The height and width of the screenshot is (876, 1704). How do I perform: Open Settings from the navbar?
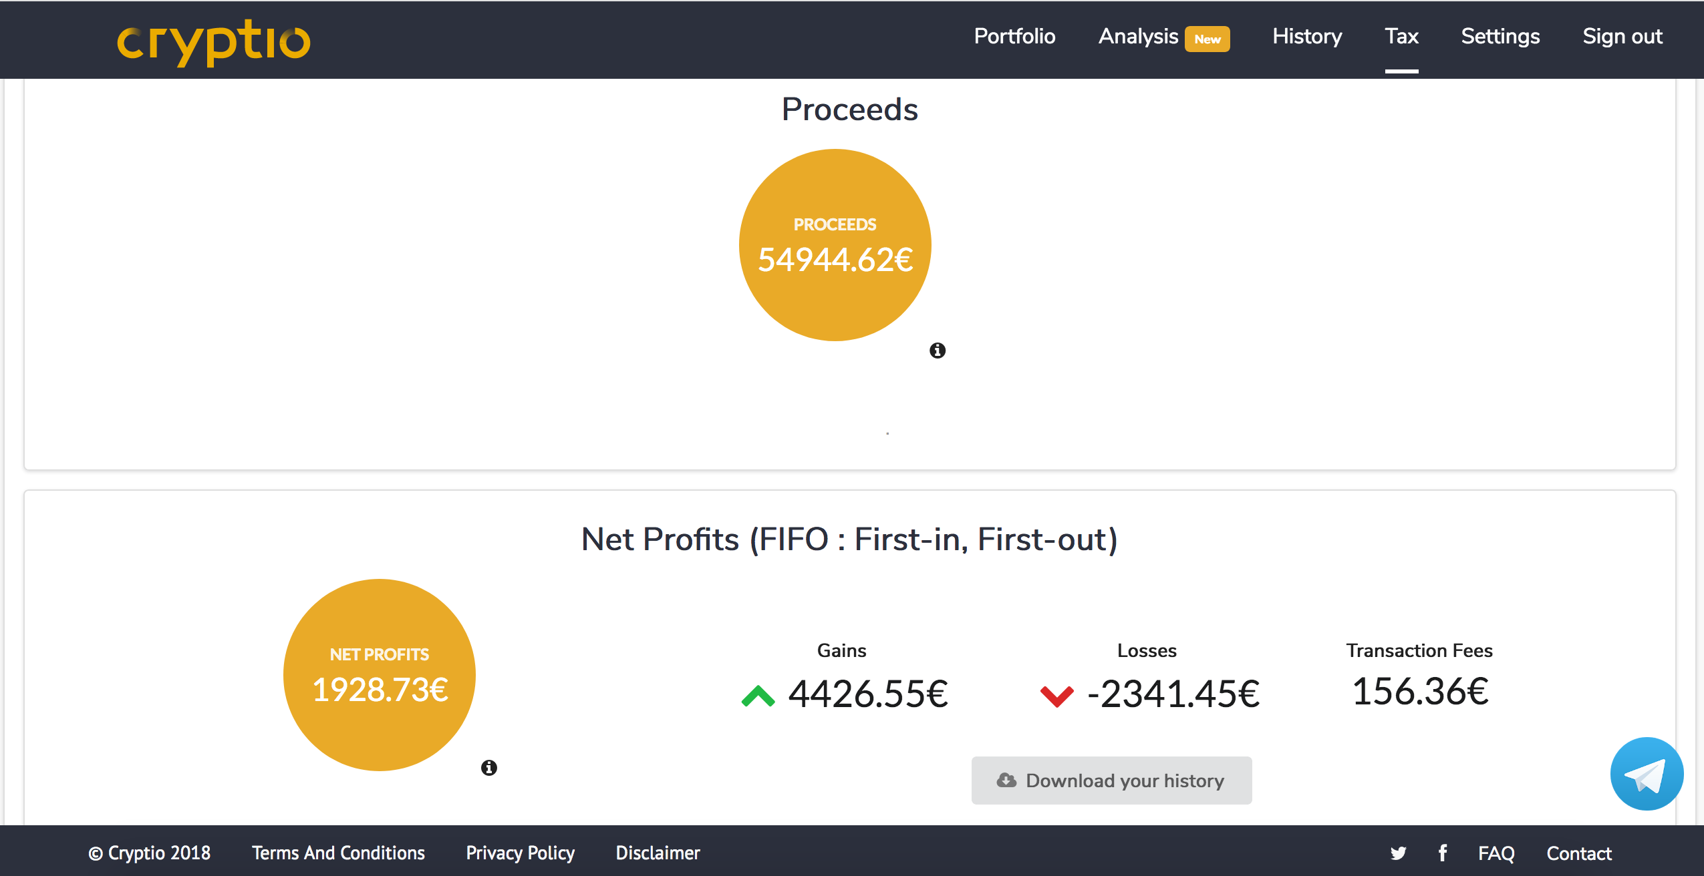(x=1500, y=36)
